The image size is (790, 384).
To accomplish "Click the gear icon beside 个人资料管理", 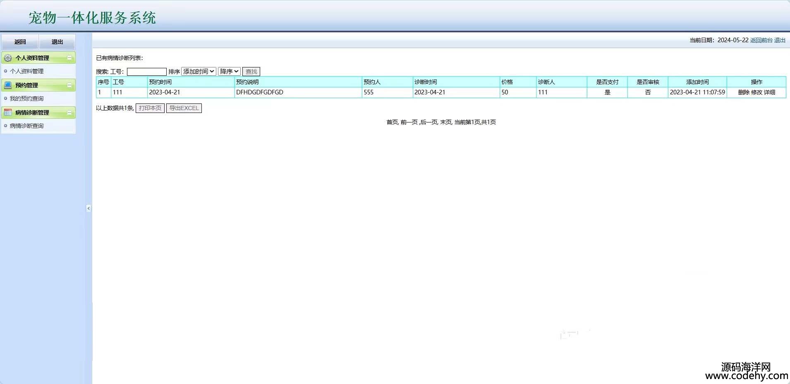I will (x=8, y=58).
